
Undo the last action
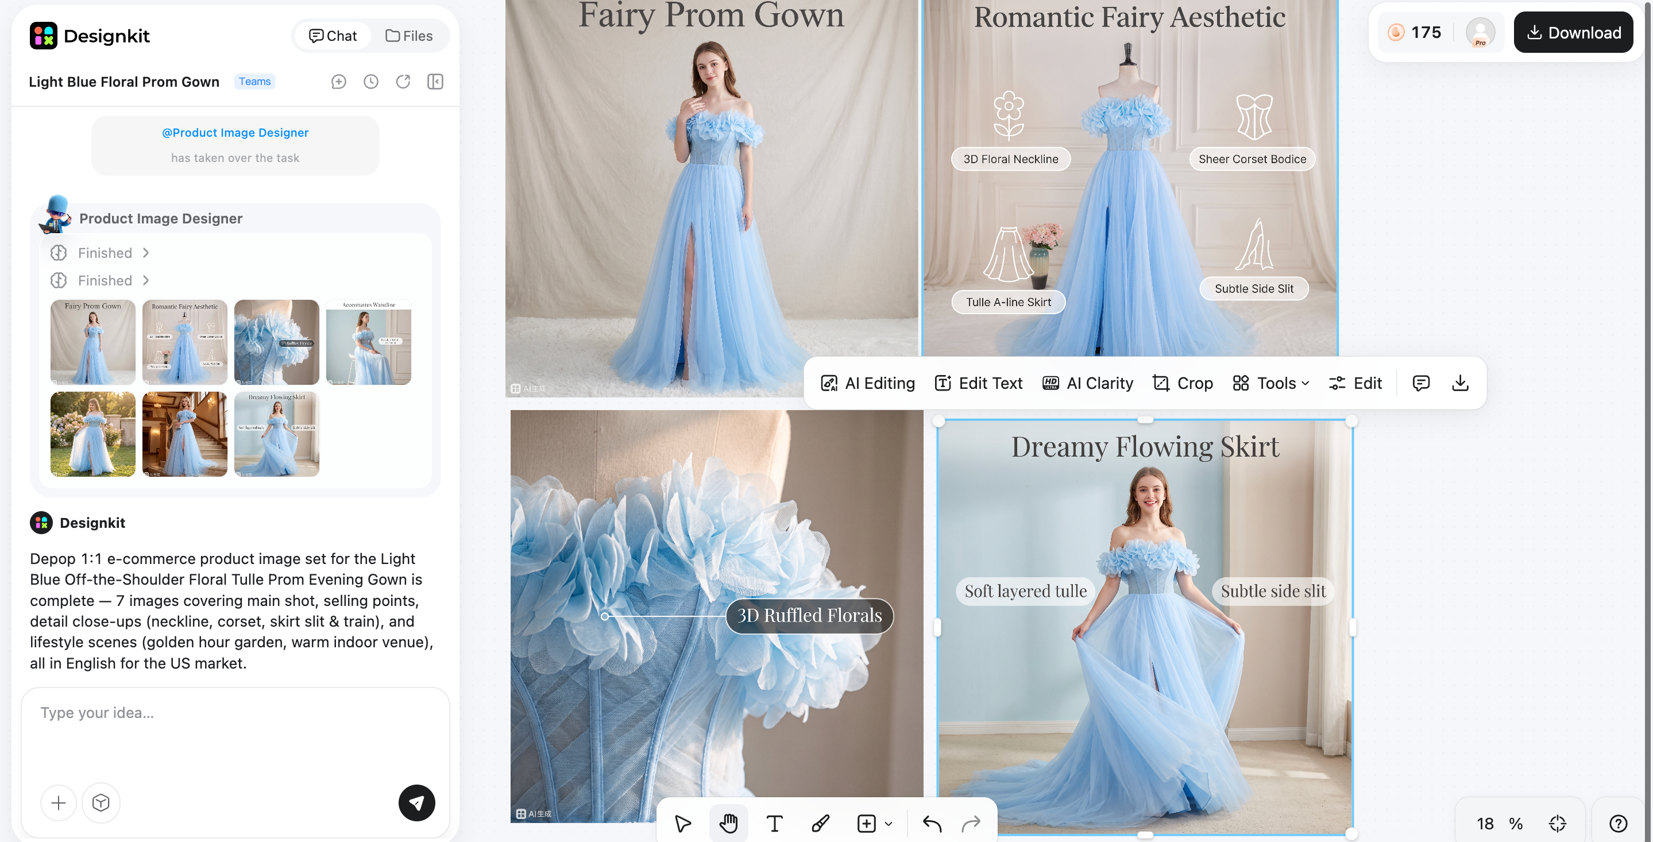click(x=932, y=822)
